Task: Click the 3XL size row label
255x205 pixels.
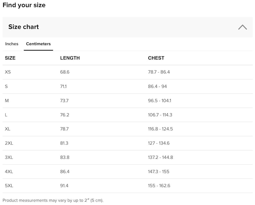Action: [x=9, y=157]
